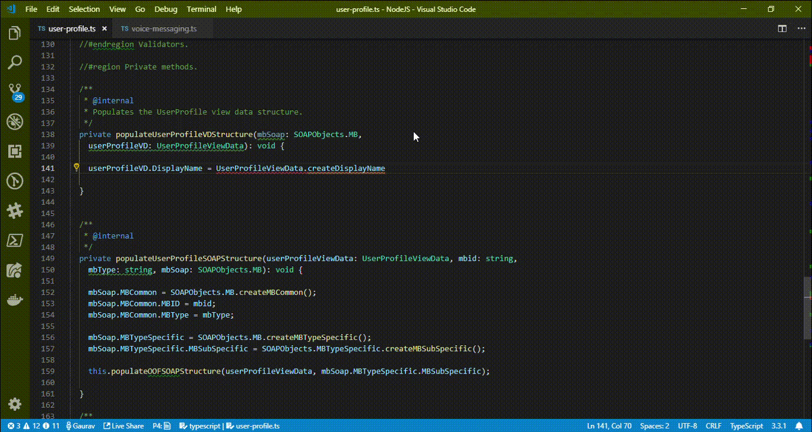This screenshot has height=432, width=812.
Task: Open the Settings gear in the Activity Bar
Action: [14, 404]
